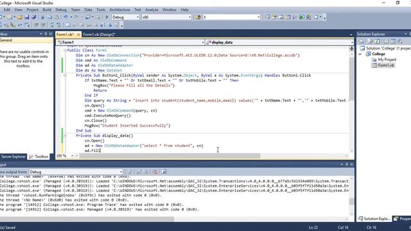Image resolution: width=411 pixels, height=231 pixels.
Task: Click the green Start Page icon
Action: tap(302, 17)
